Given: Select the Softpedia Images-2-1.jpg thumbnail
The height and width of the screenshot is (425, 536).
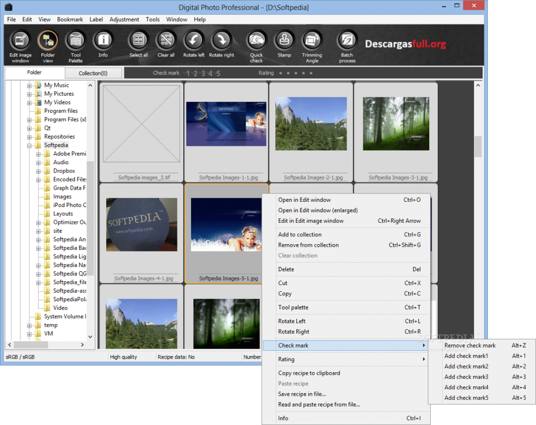Looking at the screenshot, I should point(311,123).
